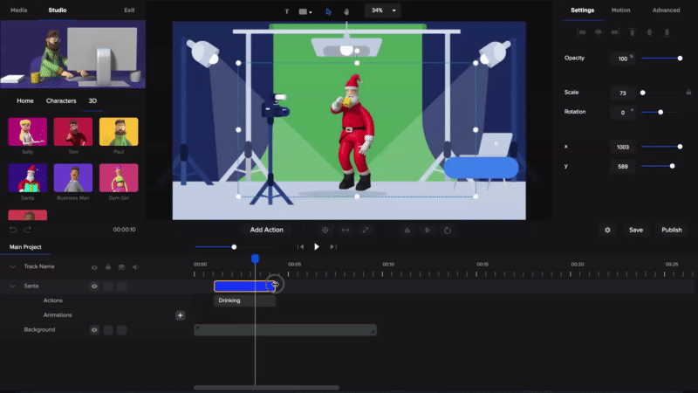Switch to the Studio tab
This screenshot has width=698, height=393.
(58, 10)
